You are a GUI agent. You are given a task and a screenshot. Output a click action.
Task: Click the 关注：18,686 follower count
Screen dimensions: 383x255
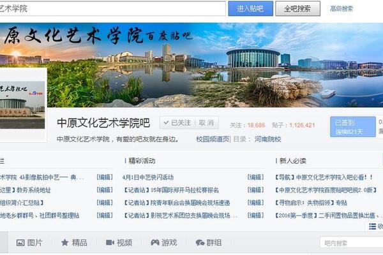[247, 125]
